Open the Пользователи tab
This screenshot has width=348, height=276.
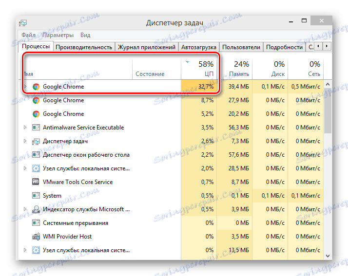[241, 47]
